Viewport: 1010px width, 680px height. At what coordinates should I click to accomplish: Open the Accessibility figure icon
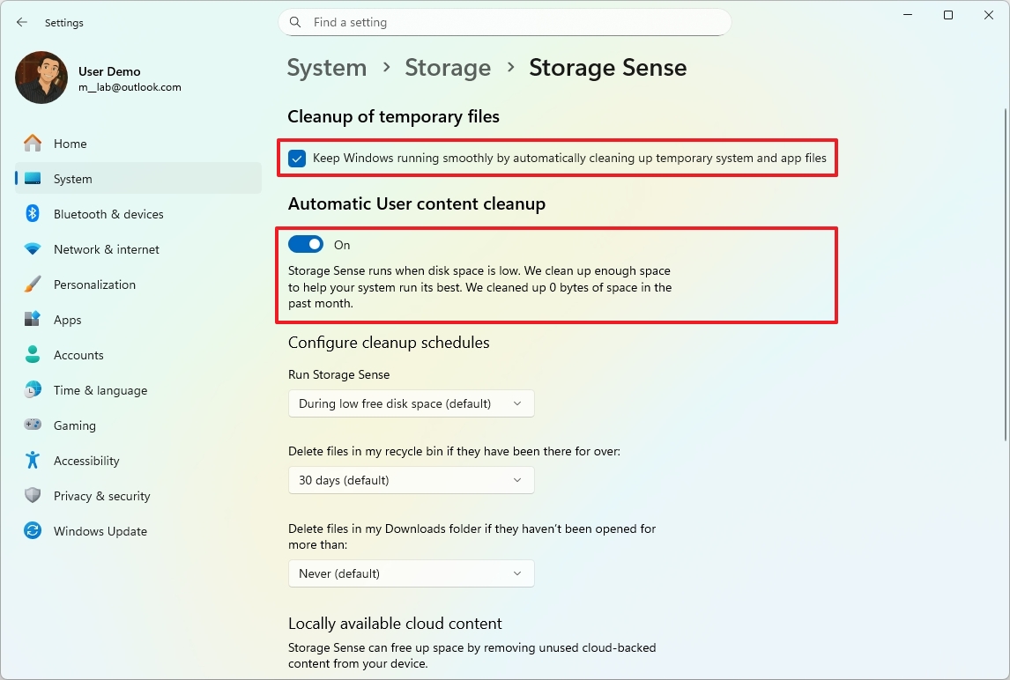pos(33,461)
